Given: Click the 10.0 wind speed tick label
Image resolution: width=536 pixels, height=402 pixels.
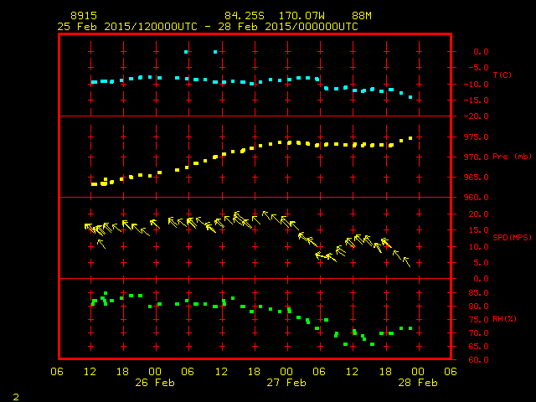Looking at the screenshot, I should point(478,247).
